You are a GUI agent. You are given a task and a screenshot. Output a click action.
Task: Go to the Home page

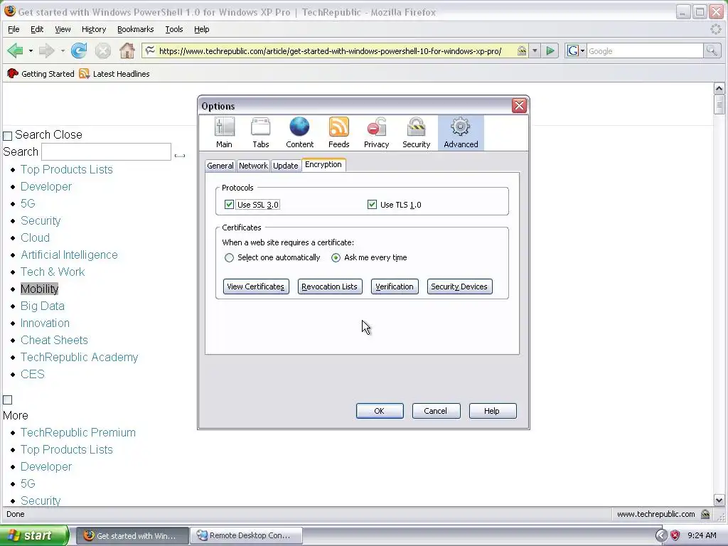(127, 50)
